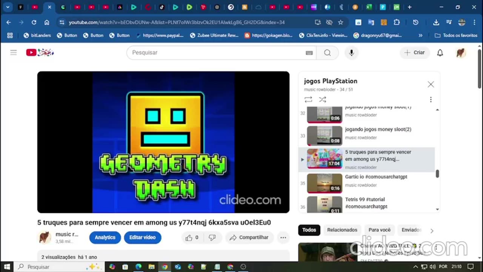
Task: Open more actions ellipsis under video
Action: click(x=283, y=238)
